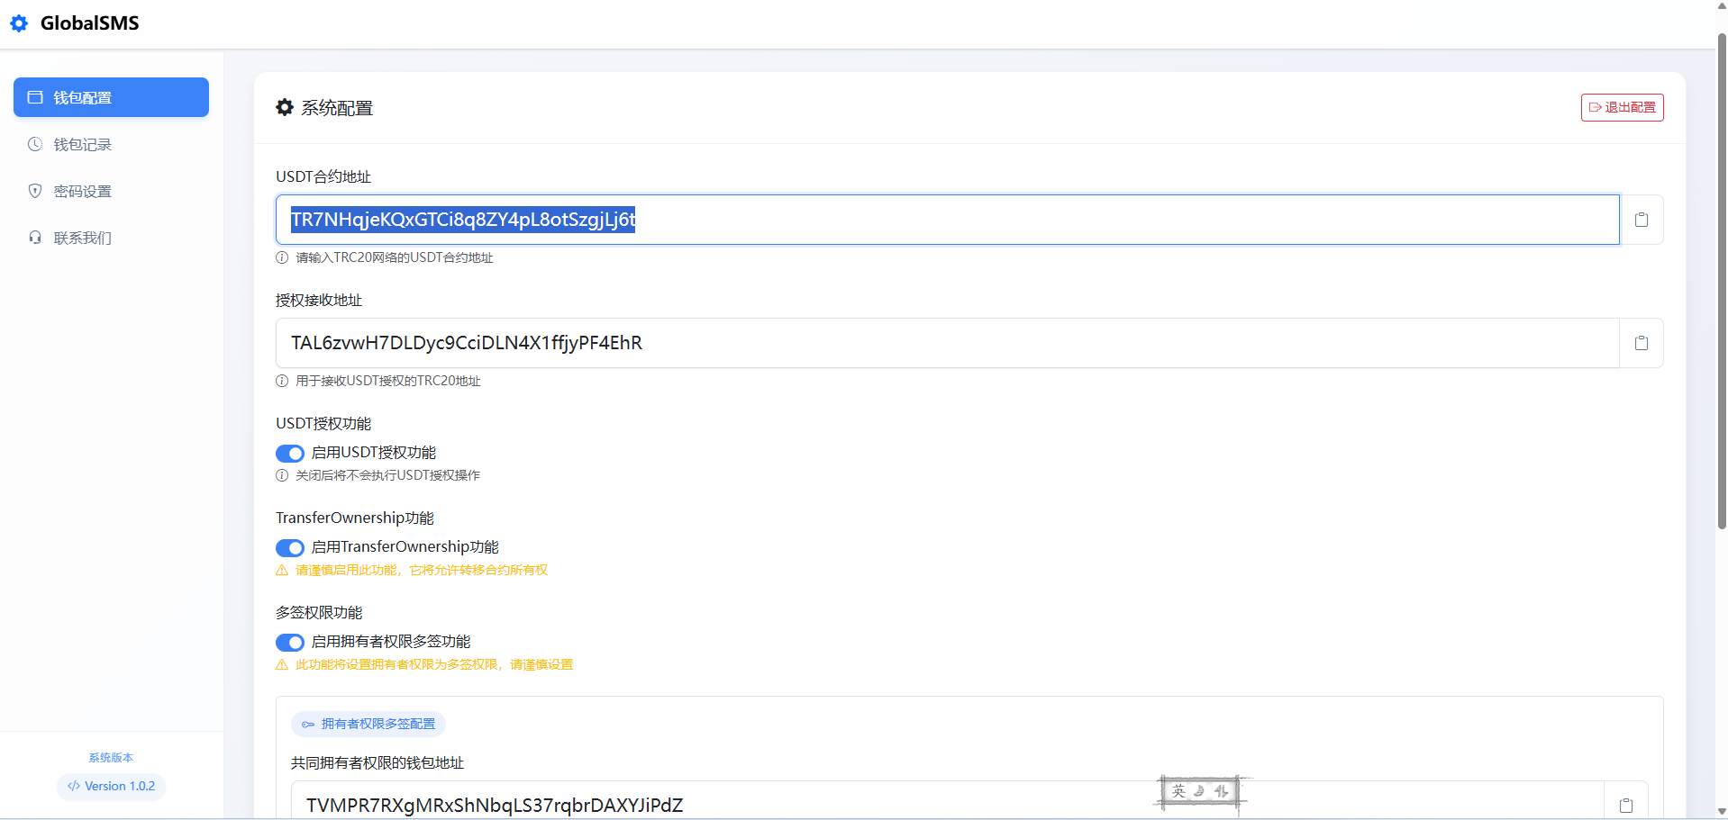This screenshot has width=1728, height=820.
Task: Click the red 退出配置 button
Action: (x=1622, y=107)
